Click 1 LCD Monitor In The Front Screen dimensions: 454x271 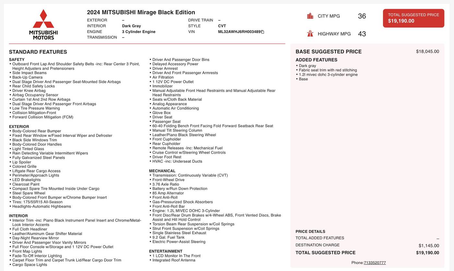pos(176,256)
